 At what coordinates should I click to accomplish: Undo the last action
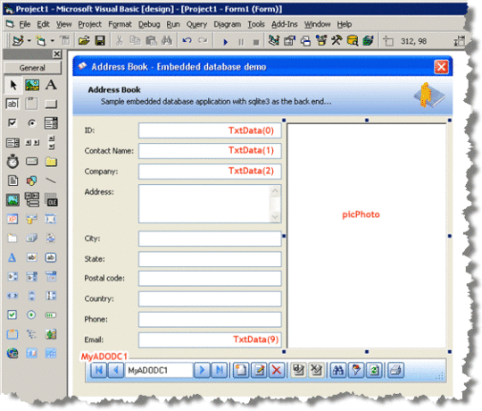click(x=187, y=40)
